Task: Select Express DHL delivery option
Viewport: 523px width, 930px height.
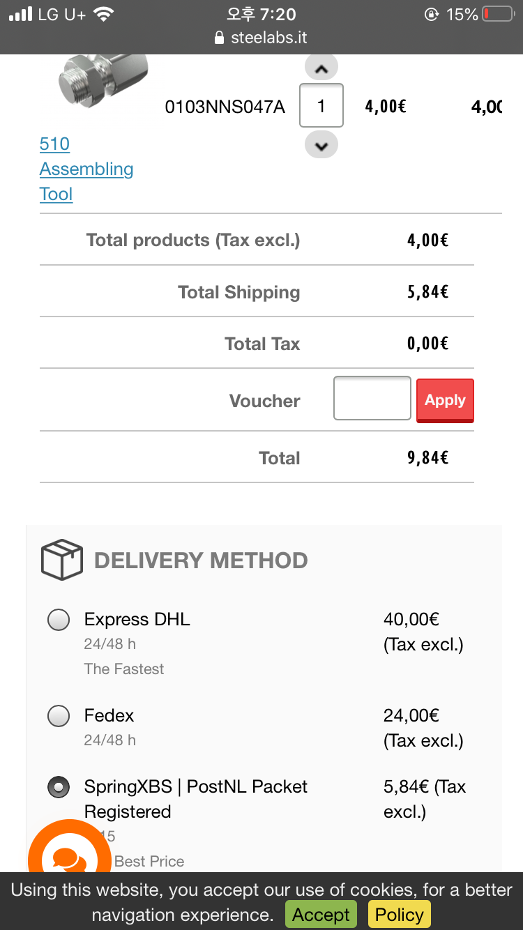Action: (x=59, y=619)
